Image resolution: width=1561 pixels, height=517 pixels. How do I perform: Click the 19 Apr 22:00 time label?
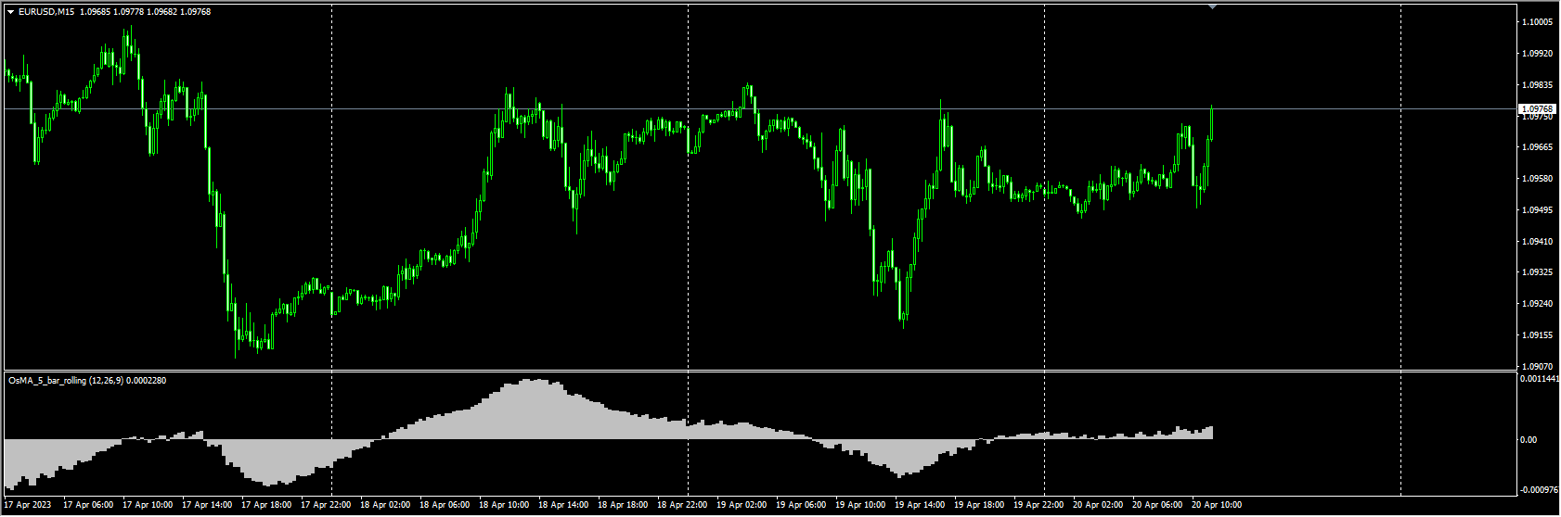[1040, 506]
